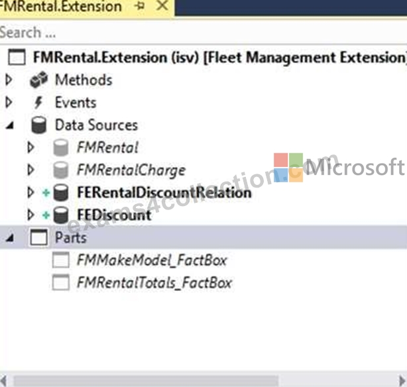The width and height of the screenshot is (407, 387).
Task: Select the FMRentalTotals_FactBox part icon
Action: (x=61, y=282)
